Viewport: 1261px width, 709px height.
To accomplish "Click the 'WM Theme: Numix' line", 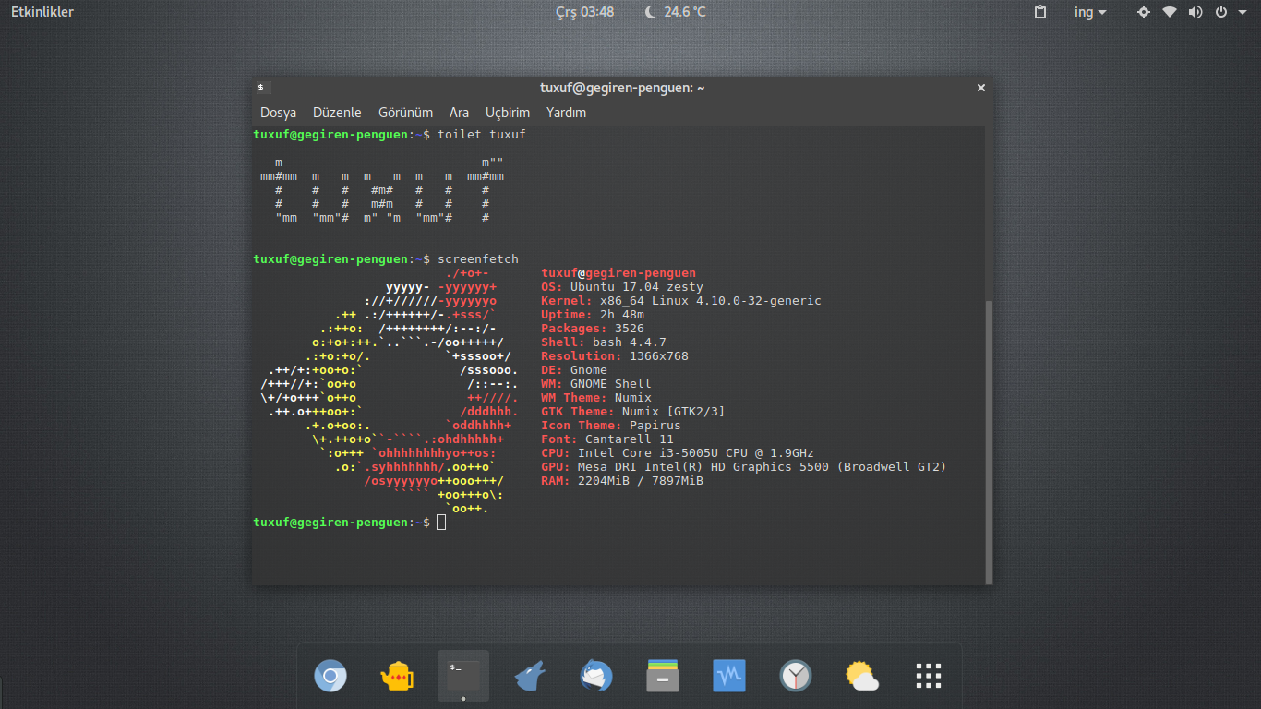I will pos(596,398).
